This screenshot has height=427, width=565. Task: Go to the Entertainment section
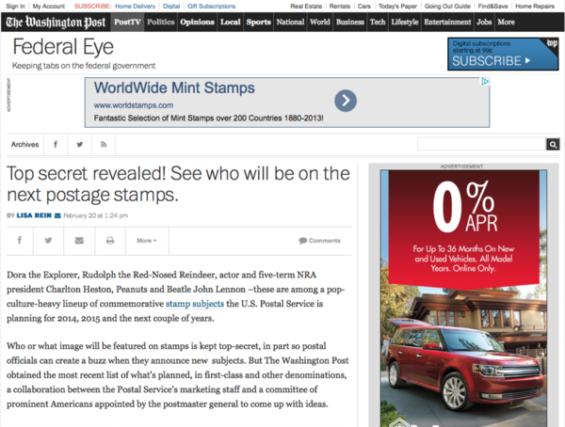pos(447,22)
